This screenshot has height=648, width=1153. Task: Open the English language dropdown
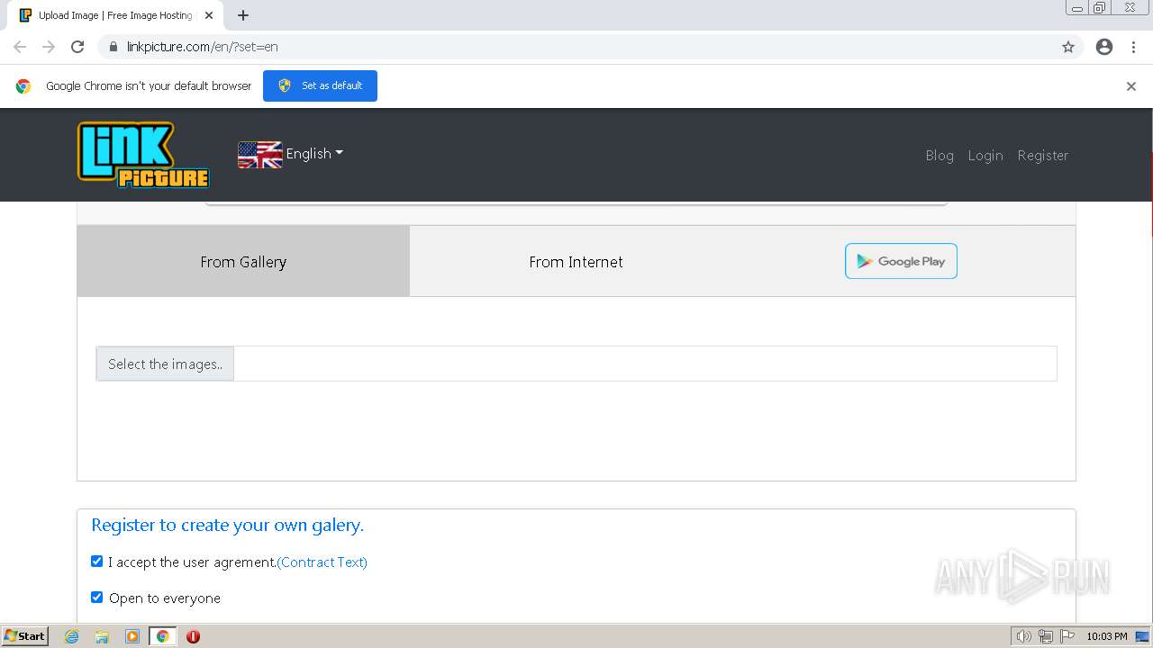click(x=314, y=154)
